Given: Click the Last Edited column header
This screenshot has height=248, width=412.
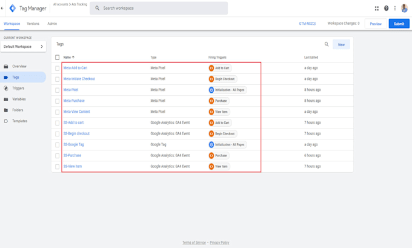Looking at the screenshot, I should [311, 58].
